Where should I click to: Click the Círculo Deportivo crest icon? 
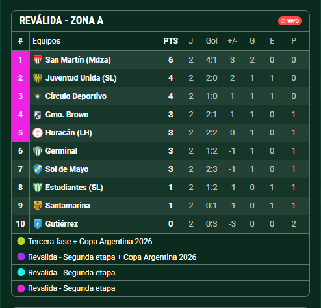coord(38,96)
